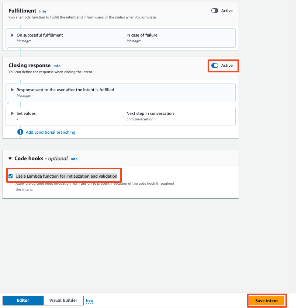The width and height of the screenshot is (298, 308).
Task: Click Add conditional branching link
Action: [51, 132]
